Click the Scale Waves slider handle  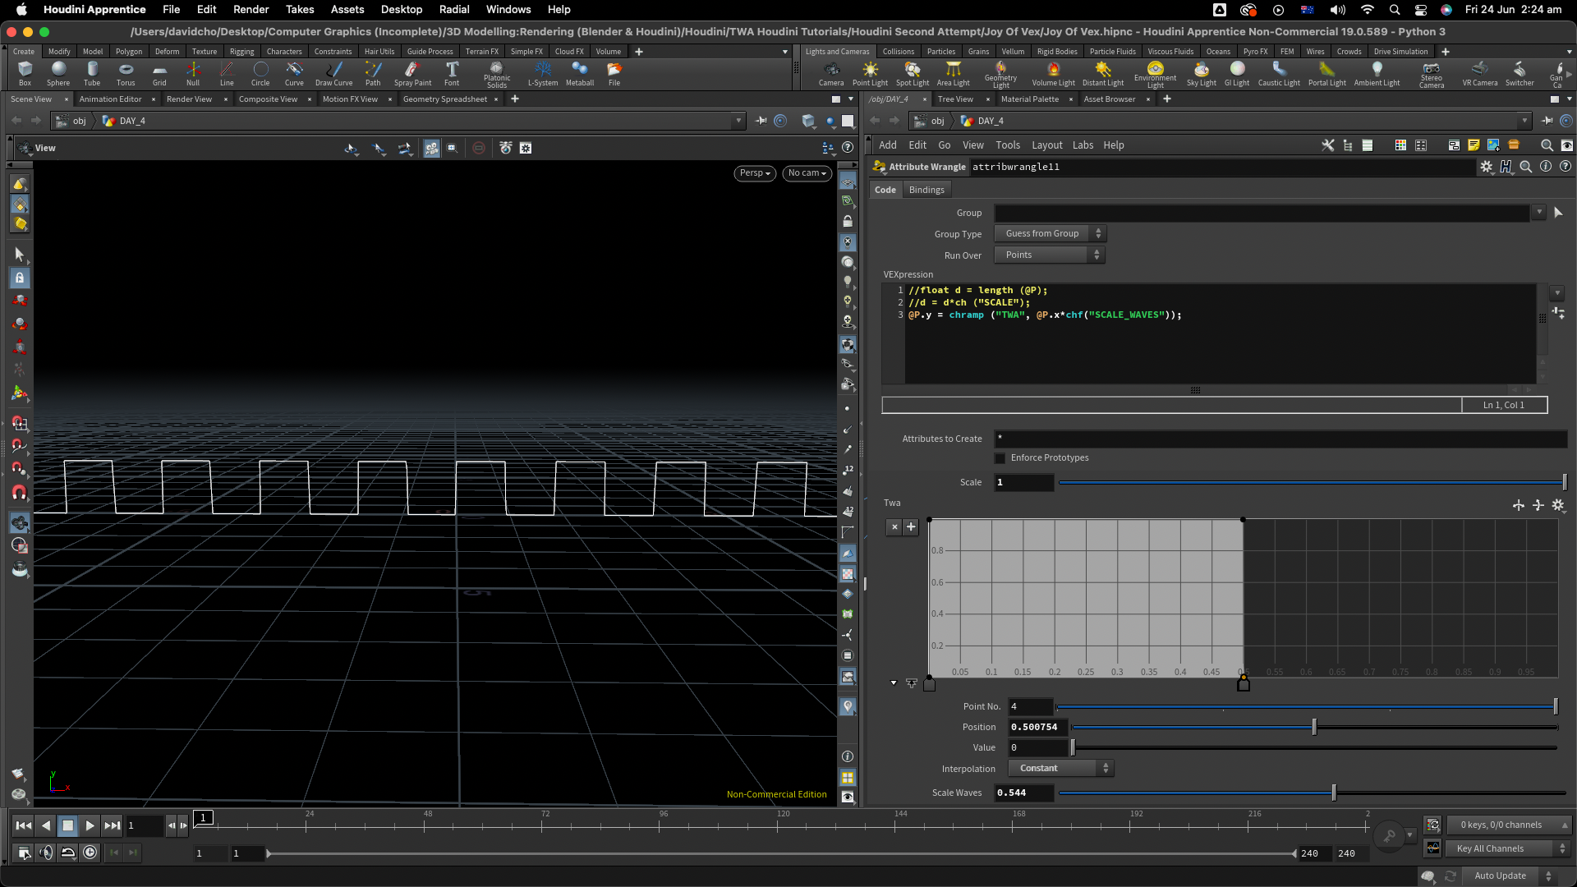1334,793
